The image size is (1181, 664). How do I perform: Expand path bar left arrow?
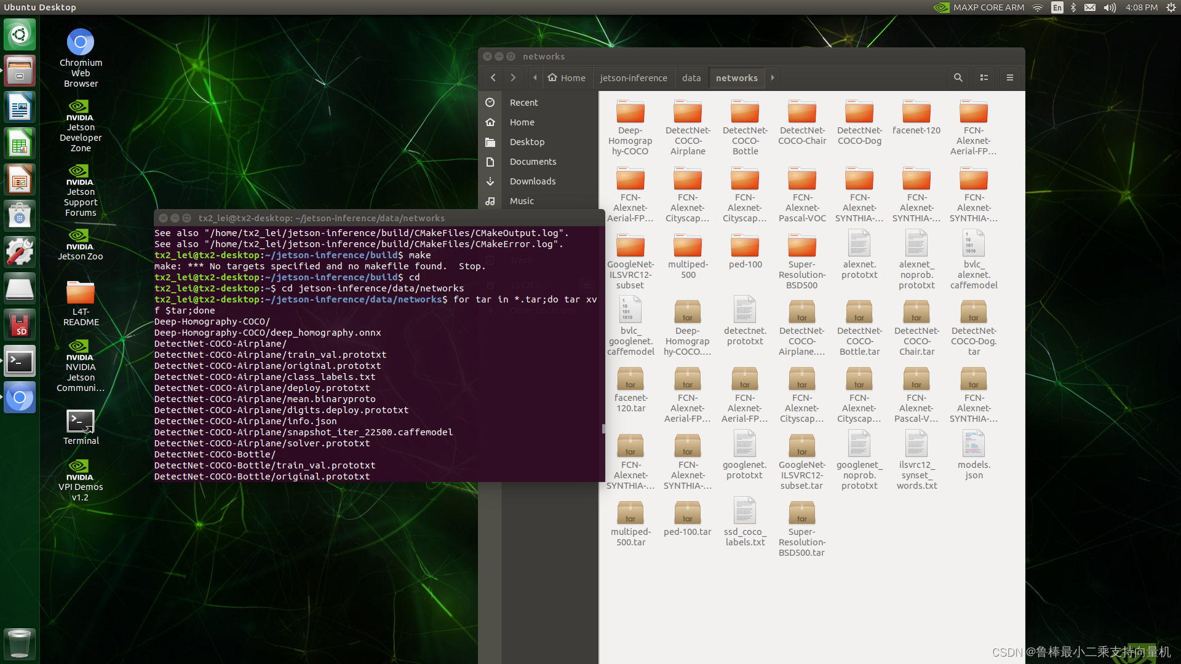pos(535,77)
